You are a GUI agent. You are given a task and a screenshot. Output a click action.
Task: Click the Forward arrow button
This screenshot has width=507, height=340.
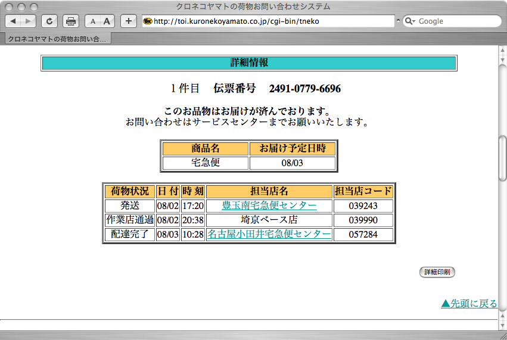point(28,21)
